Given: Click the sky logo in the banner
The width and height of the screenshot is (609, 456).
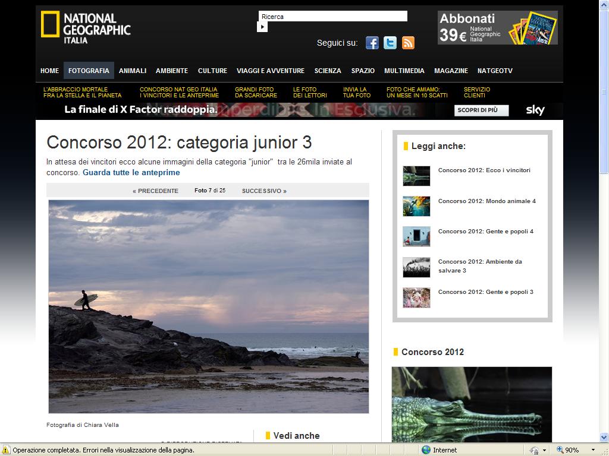Looking at the screenshot, I should coord(535,110).
